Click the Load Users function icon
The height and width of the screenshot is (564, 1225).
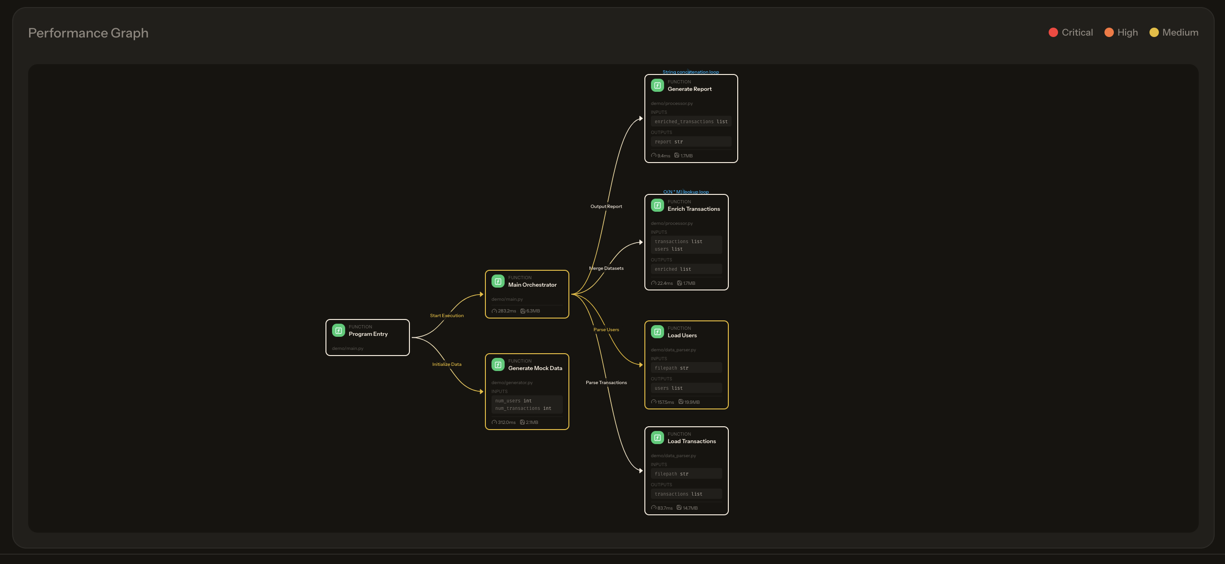pos(657,332)
